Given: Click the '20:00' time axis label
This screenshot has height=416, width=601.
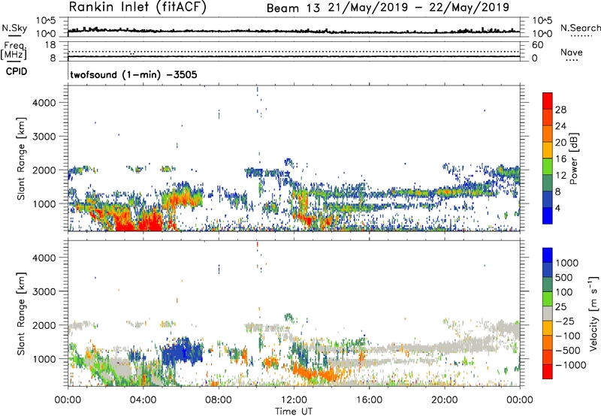Looking at the screenshot, I should pyautogui.click(x=445, y=400).
